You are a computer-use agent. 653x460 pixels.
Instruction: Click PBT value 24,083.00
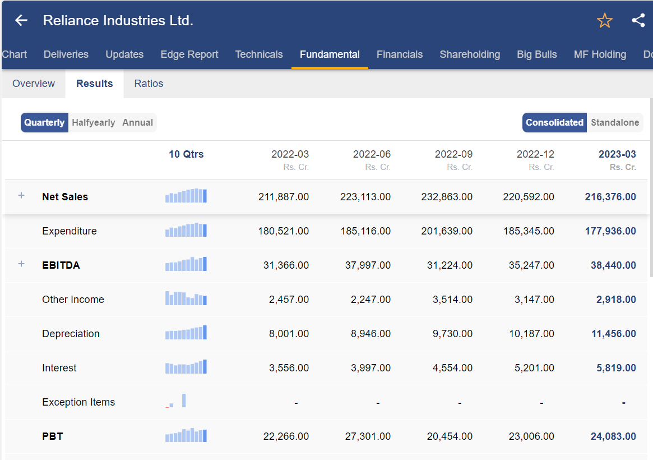(x=613, y=436)
